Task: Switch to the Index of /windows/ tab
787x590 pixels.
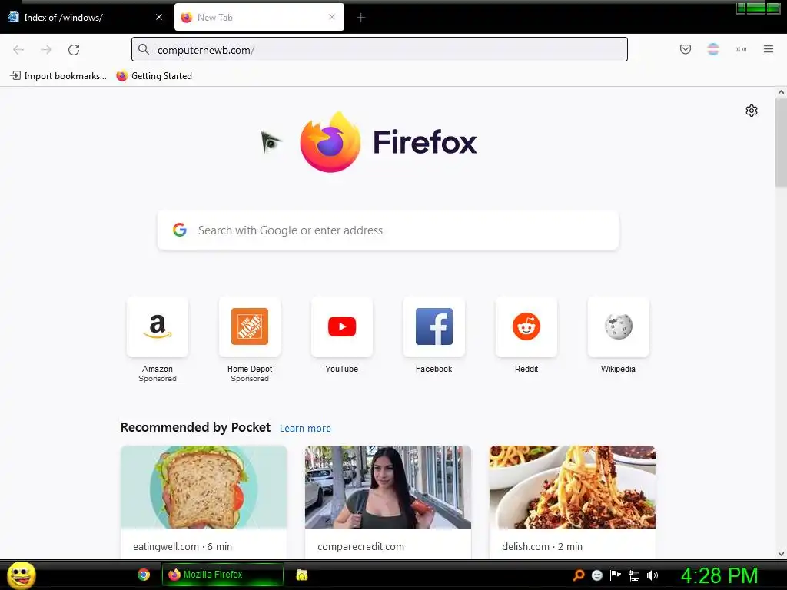Action: tap(85, 17)
